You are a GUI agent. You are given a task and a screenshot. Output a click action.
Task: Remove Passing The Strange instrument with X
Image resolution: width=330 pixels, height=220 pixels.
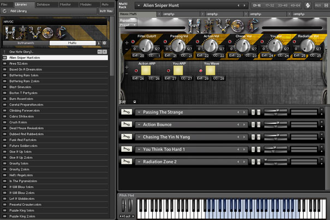pyautogui.click(x=322, y=110)
